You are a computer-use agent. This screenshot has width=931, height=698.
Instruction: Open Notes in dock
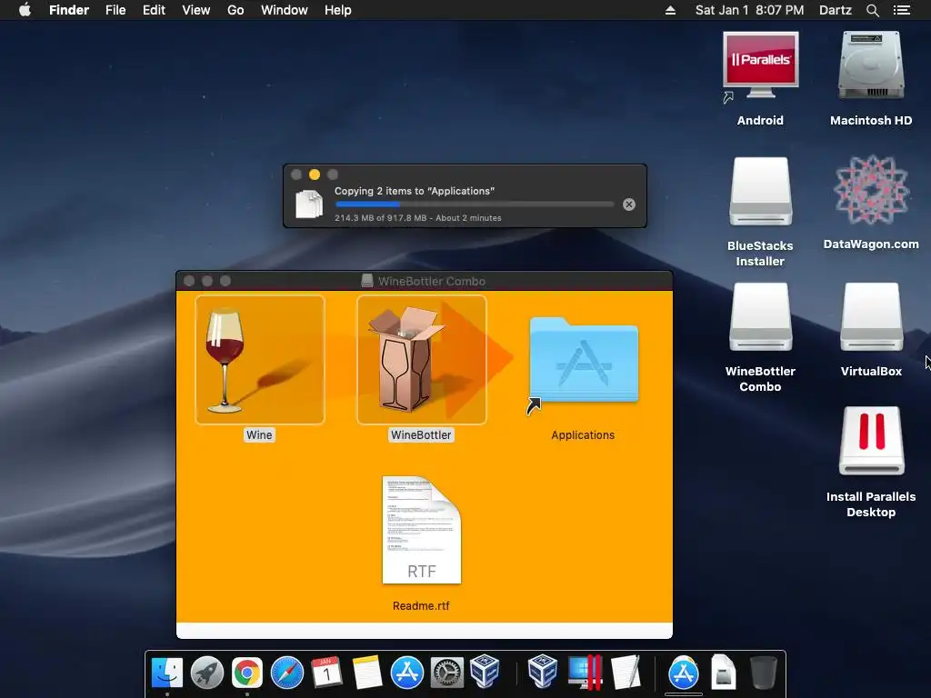tap(367, 672)
